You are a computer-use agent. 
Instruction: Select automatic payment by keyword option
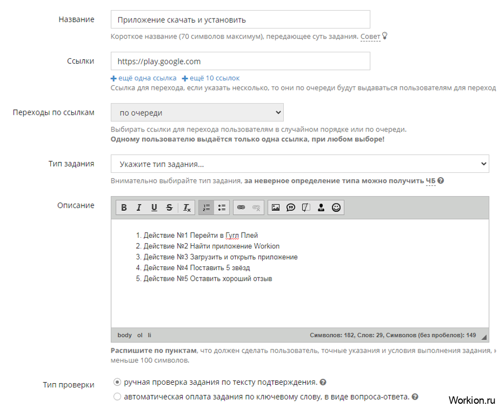[117, 396]
